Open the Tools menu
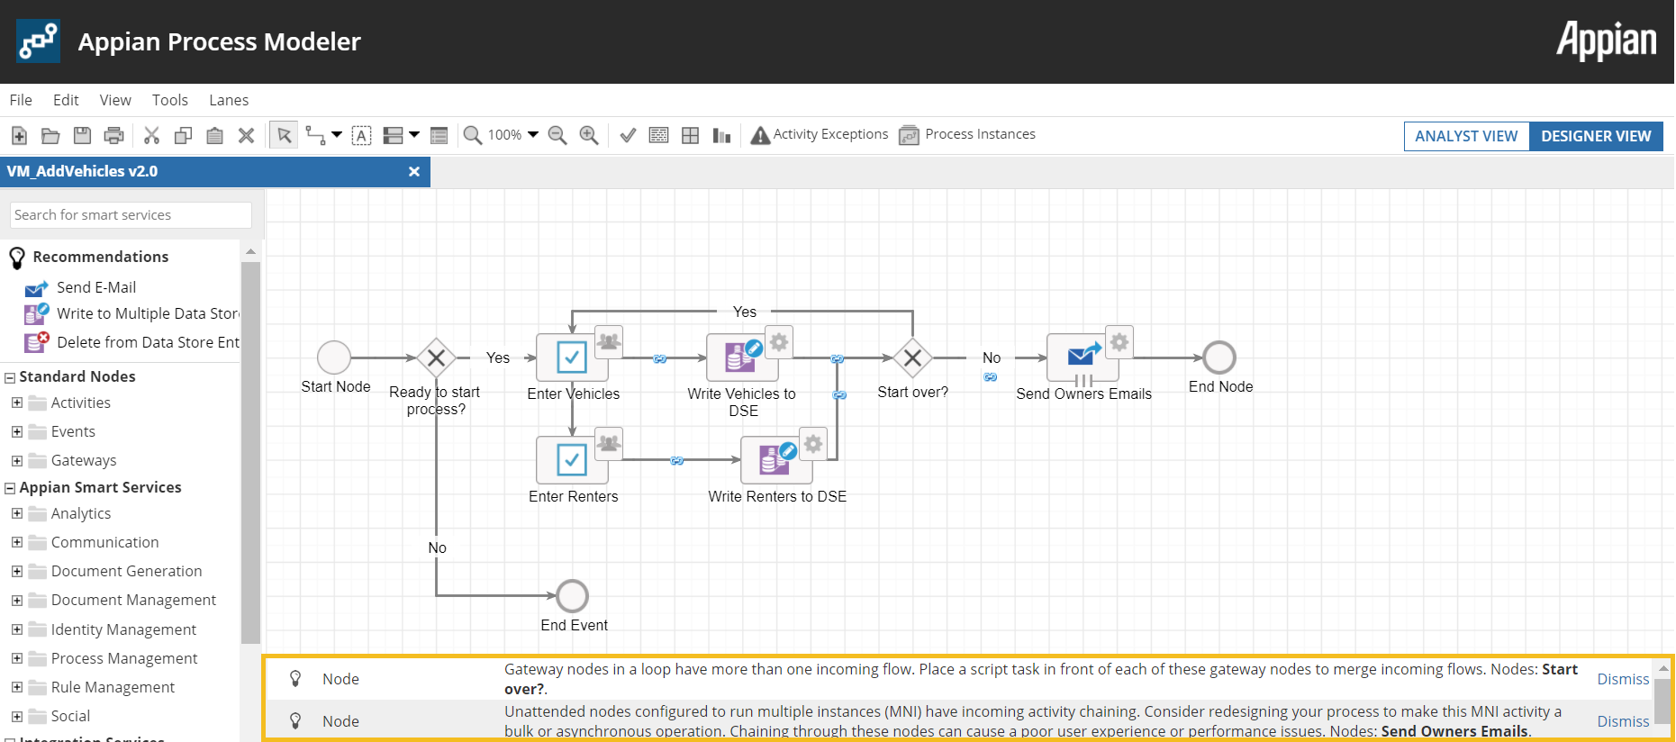The width and height of the screenshot is (1676, 742). (170, 100)
